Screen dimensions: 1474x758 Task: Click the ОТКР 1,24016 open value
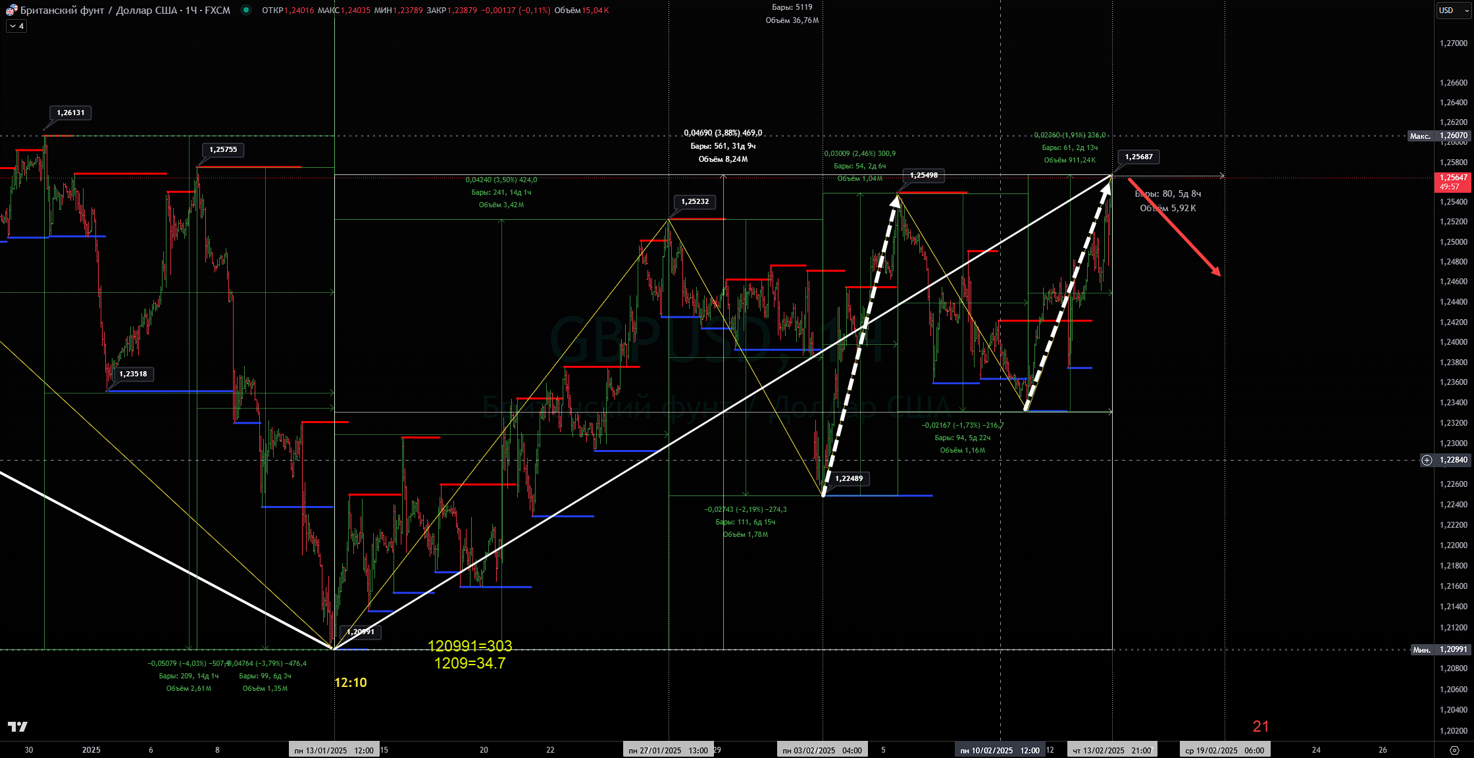(x=288, y=10)
